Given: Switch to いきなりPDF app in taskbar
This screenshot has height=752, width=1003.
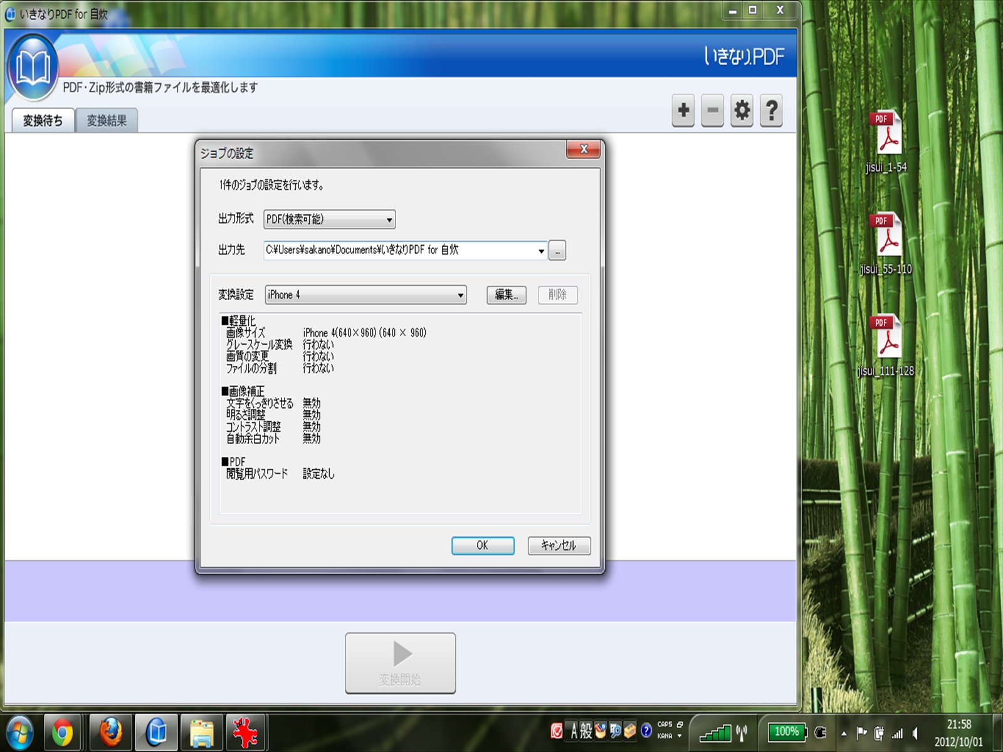Looking at the screenshot, I should [x=156, y=732].
